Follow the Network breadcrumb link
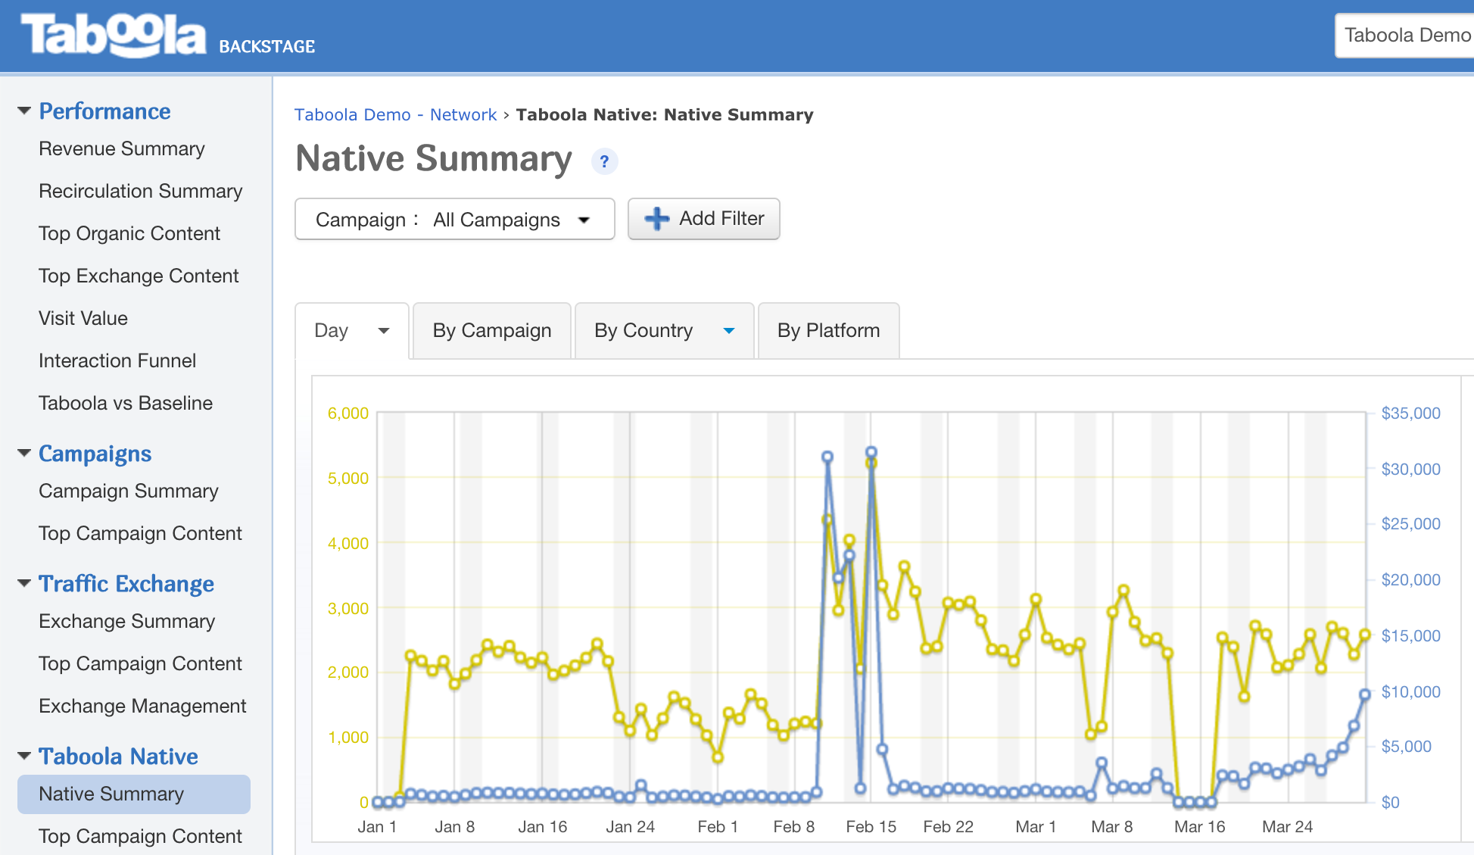Screen dimensions: 1474x855 [x=463, y=115]
